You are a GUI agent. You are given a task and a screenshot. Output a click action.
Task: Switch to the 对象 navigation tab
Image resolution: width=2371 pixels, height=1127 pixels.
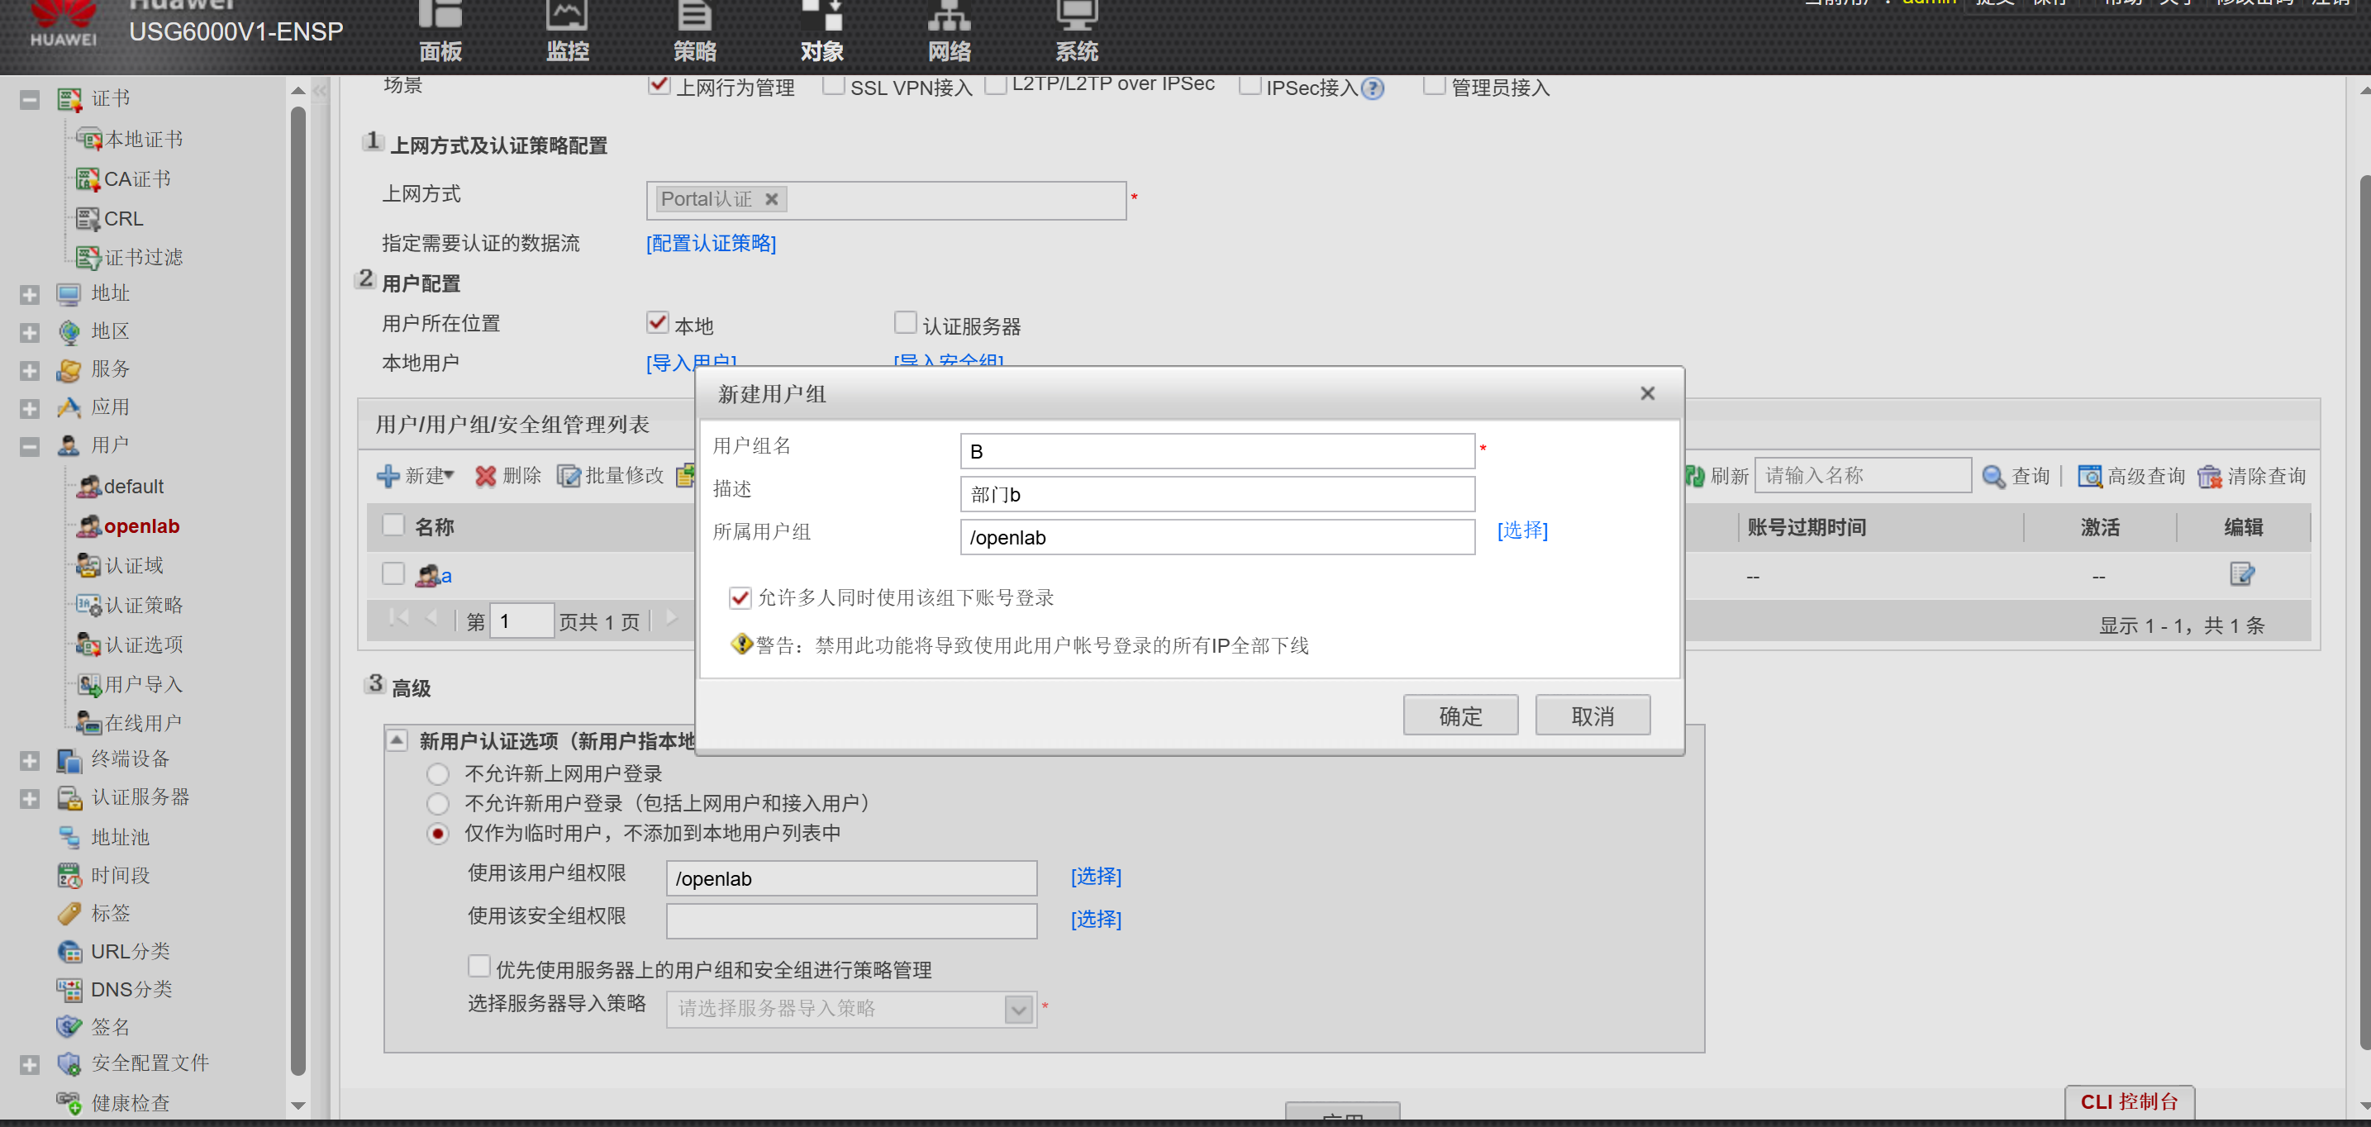coord(821,32)
